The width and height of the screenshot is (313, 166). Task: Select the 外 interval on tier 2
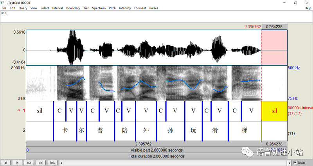146,131
